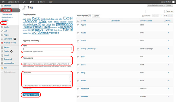Select the Tag submenu item
The image size is (176, 102).
point(3,23)
